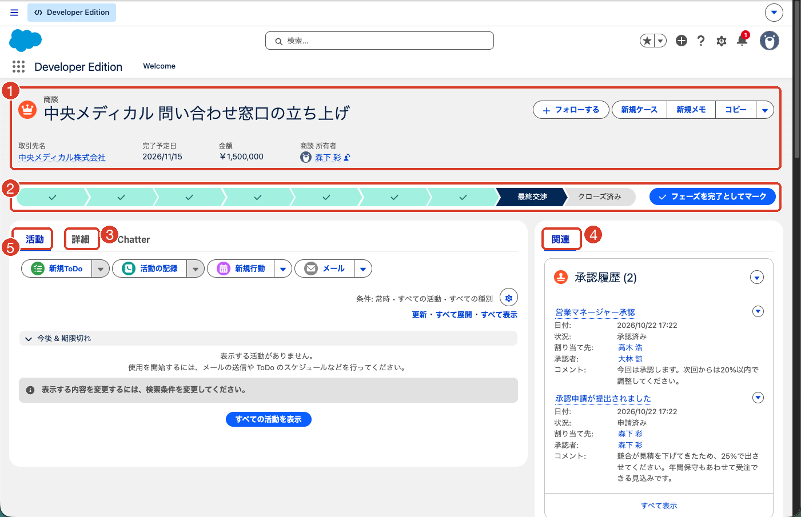Click the Salesforce cloud logo
Screen dimensions: 801x517
[26, 41]
